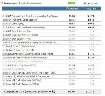Click Morrisons total £10.43
This screenshot has height=96, width=105.
click(x=90, y=91)
